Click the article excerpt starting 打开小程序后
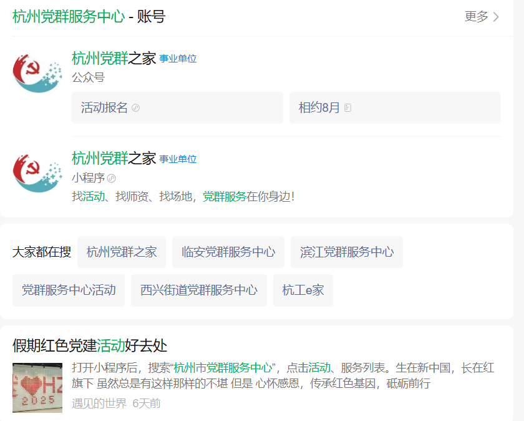The height and width of the screenshot is (421, 524). [283, 375]
